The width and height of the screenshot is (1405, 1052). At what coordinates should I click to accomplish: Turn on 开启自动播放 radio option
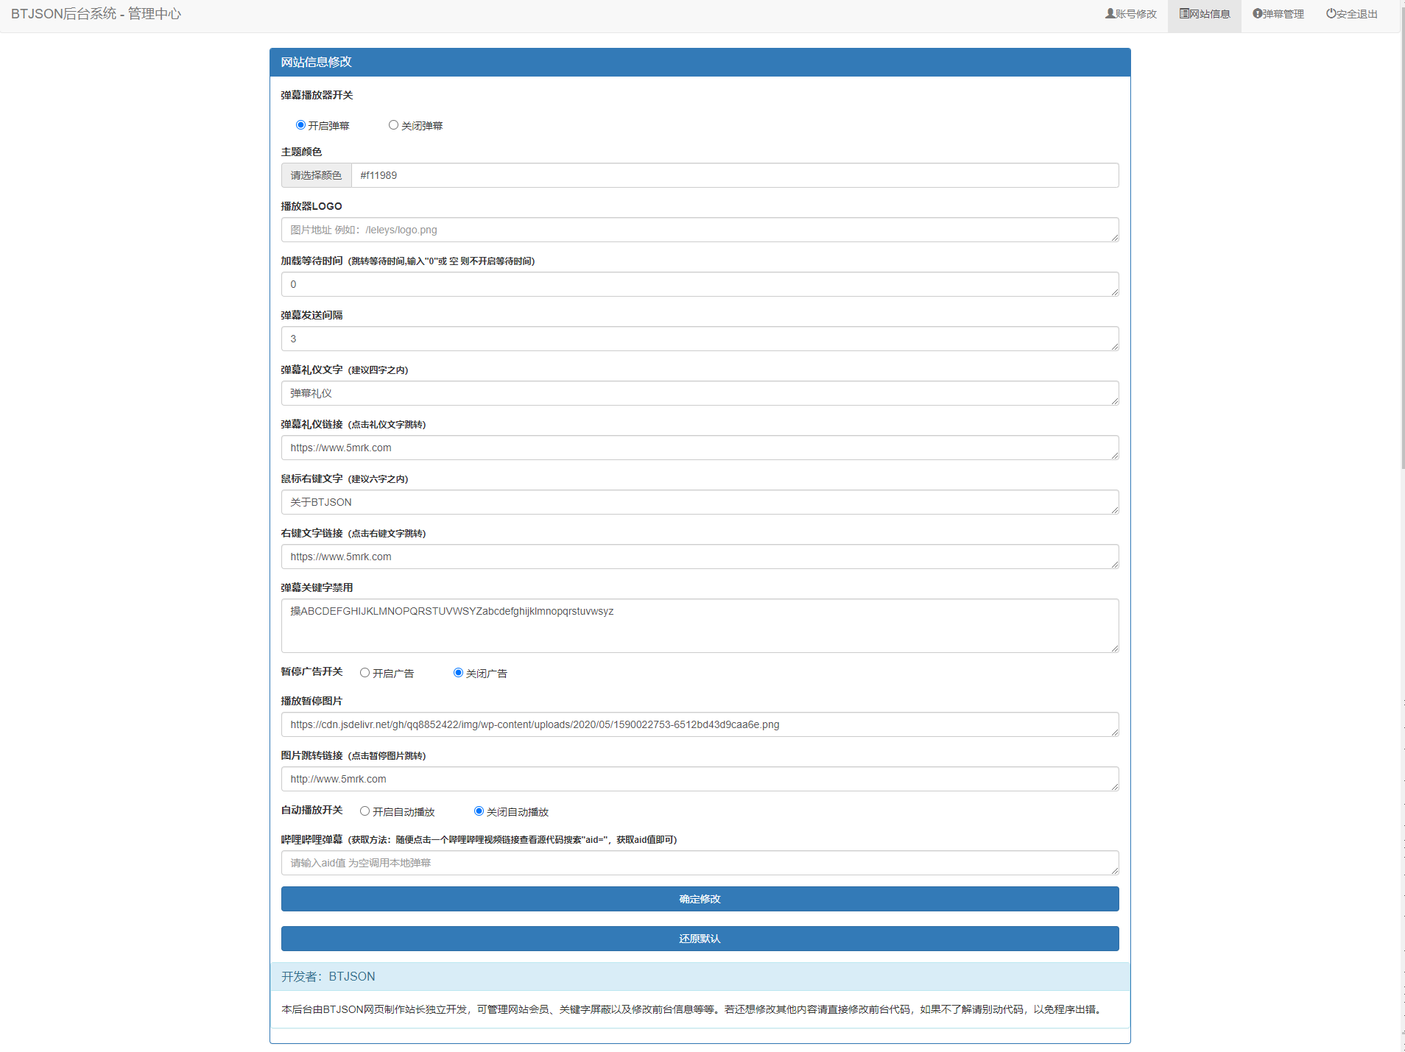tap(365, 811)
